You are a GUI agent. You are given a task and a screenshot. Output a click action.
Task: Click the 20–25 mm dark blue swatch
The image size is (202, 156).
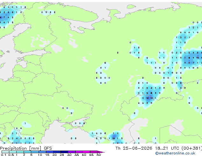[57, 152]
